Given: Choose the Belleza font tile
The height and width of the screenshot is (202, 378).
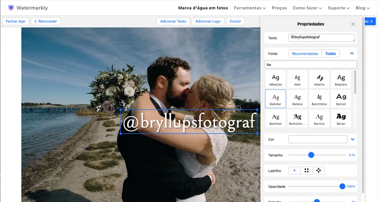Looking at the screenshot, I should (297, 99).
